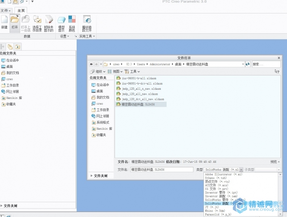This screenshot has width=287, height=217.
Task: Click Select Working Directory (选择工作目录) icon
Action: (x=37, y=23)
